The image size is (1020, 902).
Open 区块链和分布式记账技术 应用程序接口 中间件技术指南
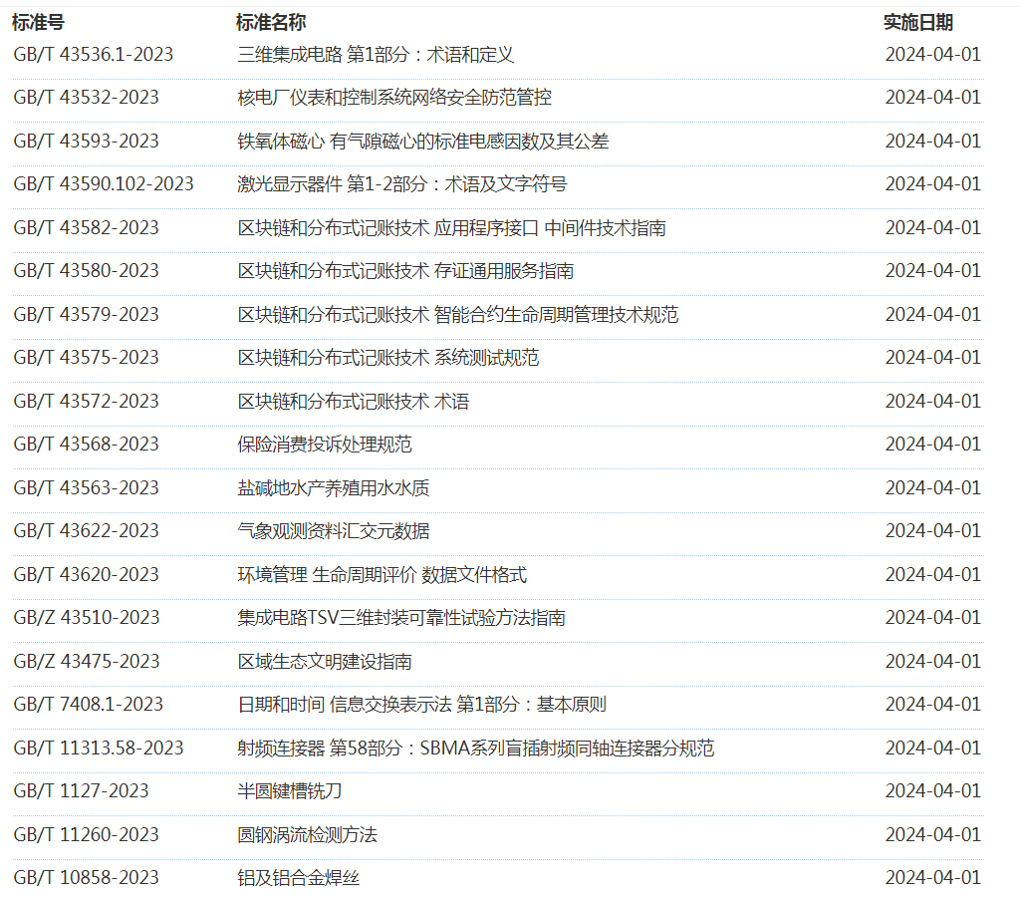click(x=451, y=228)
